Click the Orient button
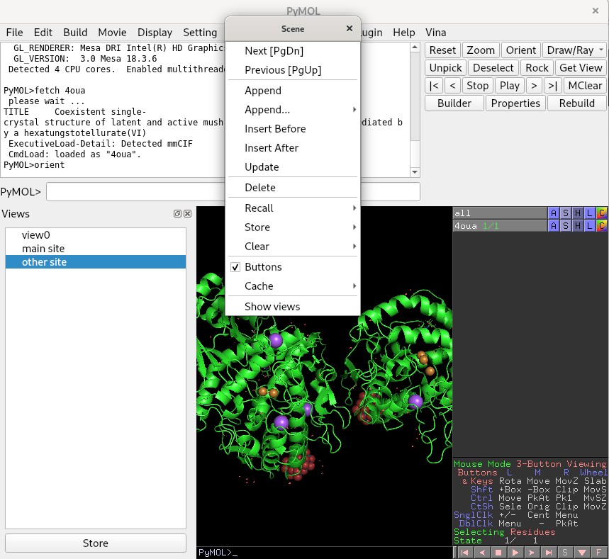609x559 pixels. (520, 50)
